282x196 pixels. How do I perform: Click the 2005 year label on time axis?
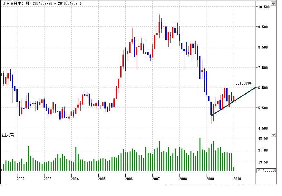pyautogui.click(x=102, y=179)
